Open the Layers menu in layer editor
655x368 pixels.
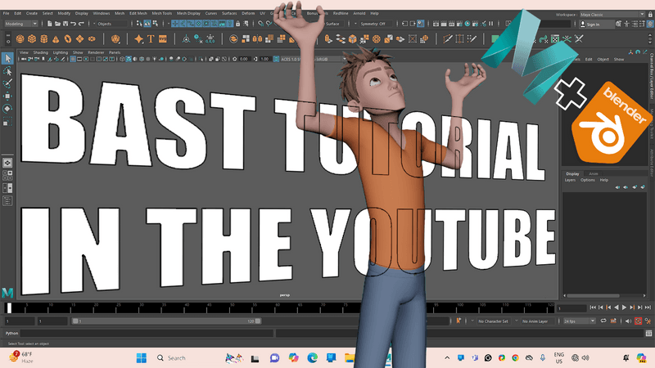coord(570,180)
